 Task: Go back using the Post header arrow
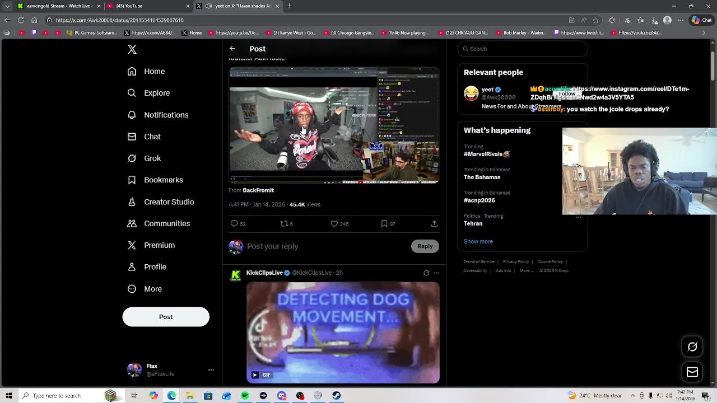click(x=232, y=49)
